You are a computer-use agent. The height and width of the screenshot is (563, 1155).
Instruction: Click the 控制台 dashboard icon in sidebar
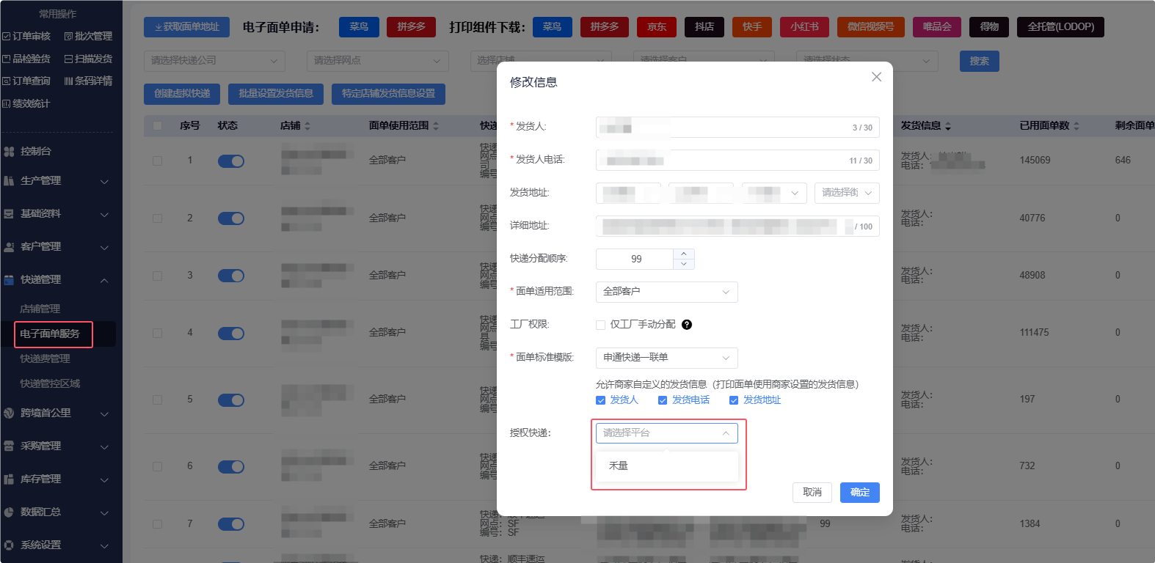tap(9, 152)
